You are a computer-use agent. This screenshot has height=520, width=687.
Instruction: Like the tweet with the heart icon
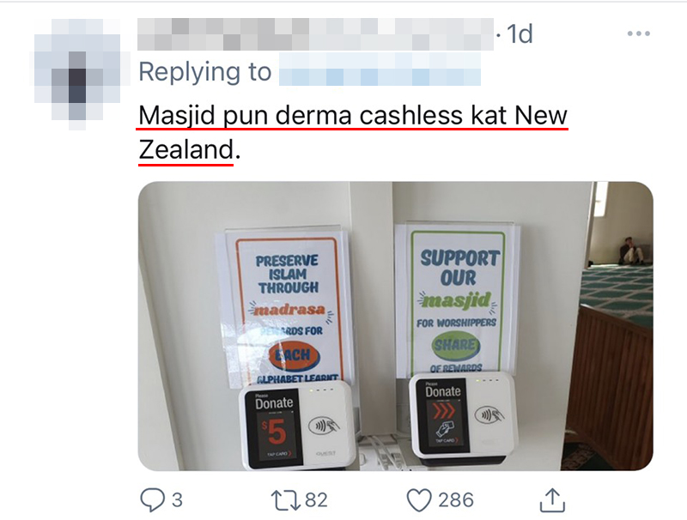419,500
